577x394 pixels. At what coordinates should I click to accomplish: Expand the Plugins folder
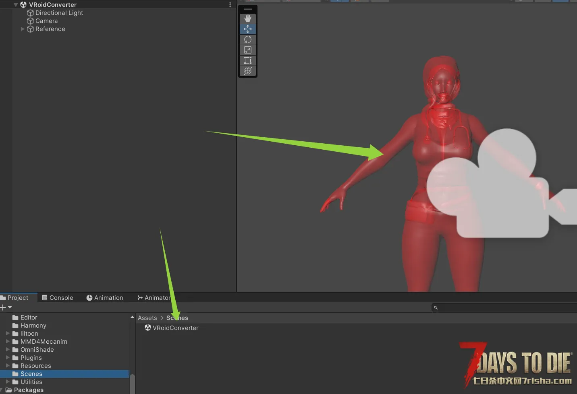[8, 358]
